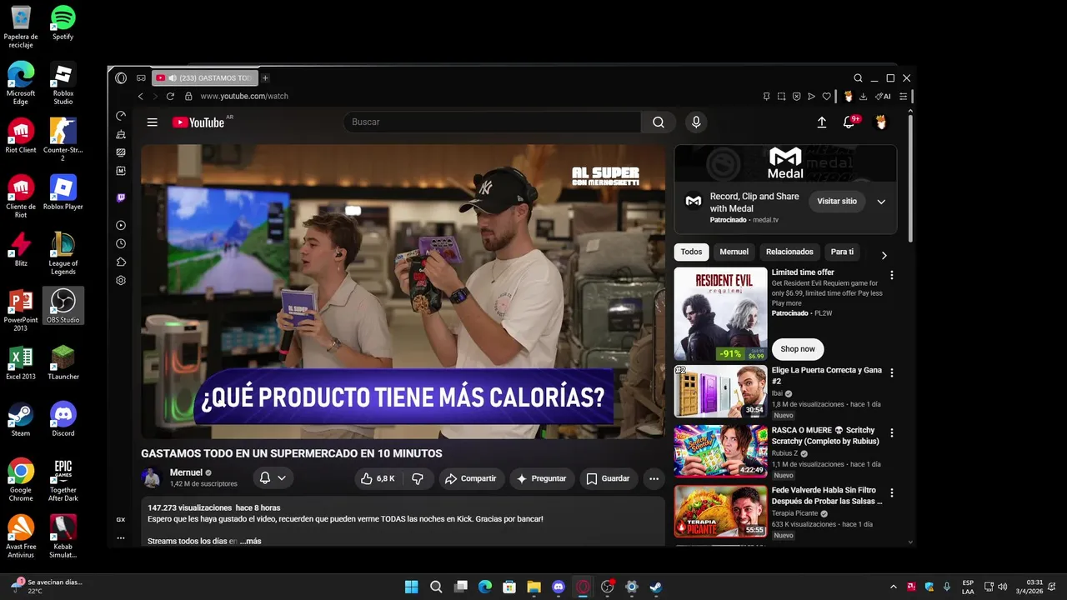Open browser downloads arrow icon

click(863, 97)
